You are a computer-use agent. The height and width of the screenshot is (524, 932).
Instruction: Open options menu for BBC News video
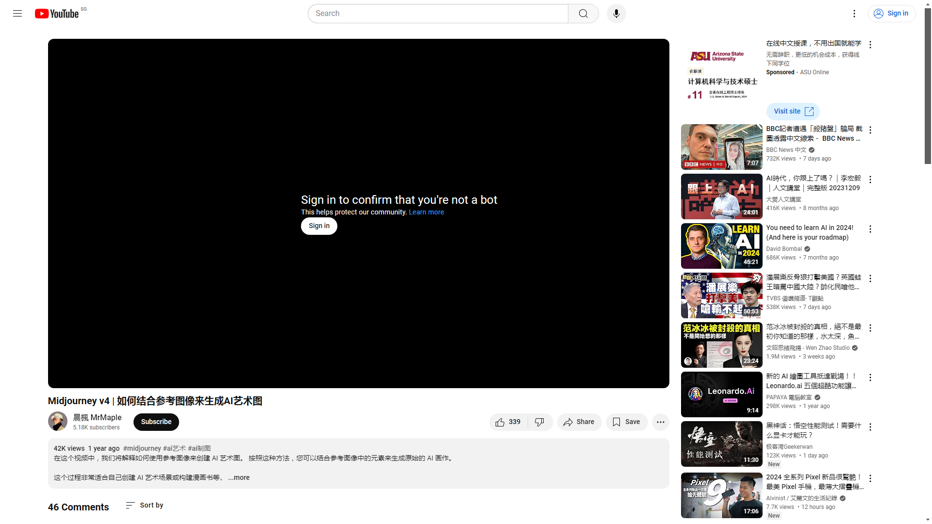[870, 130]
